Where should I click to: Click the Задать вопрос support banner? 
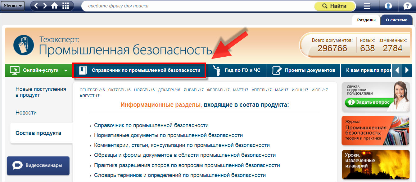(368, 102)
